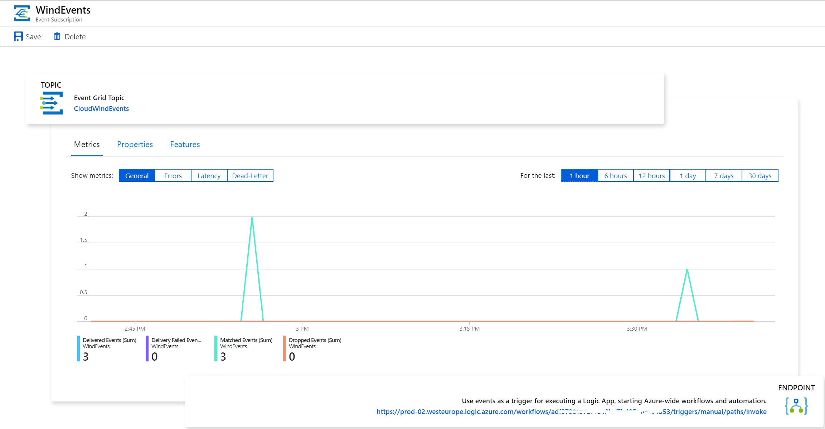Show Errors metrics
The width and height of the screenshot is (825, 429).
173,176
